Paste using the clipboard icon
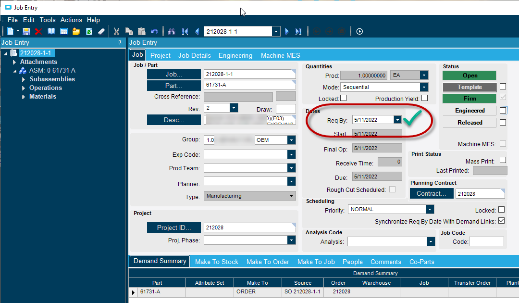This screenshot has width=519, height=303. pos(142,31)
